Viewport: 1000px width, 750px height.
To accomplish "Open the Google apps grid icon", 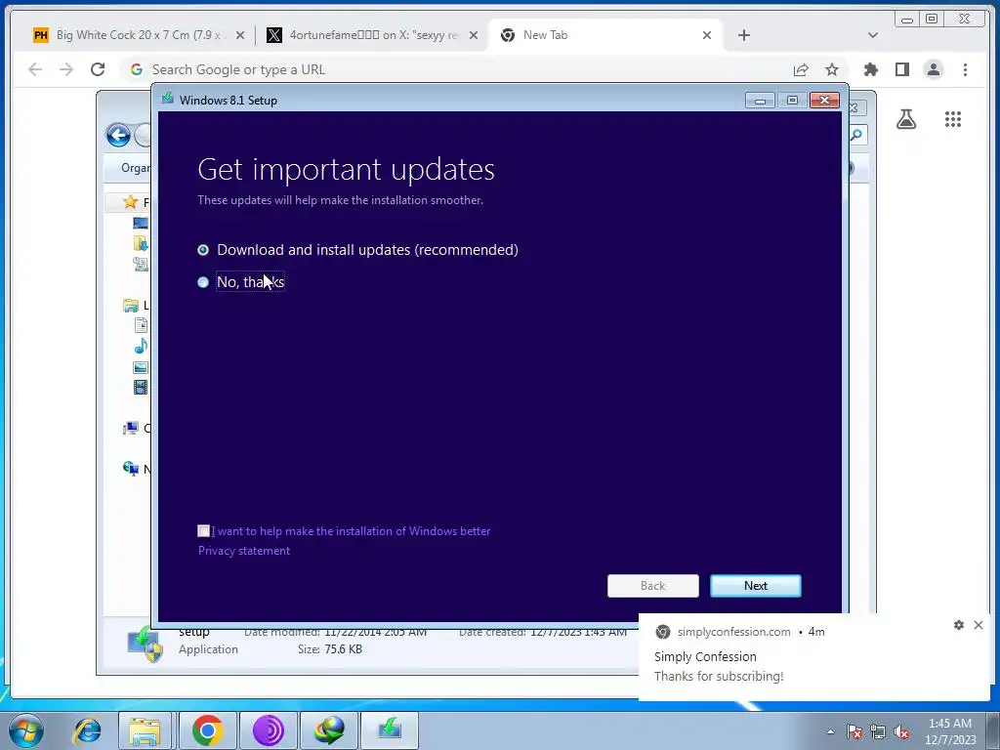I will (x=953, y=118).
